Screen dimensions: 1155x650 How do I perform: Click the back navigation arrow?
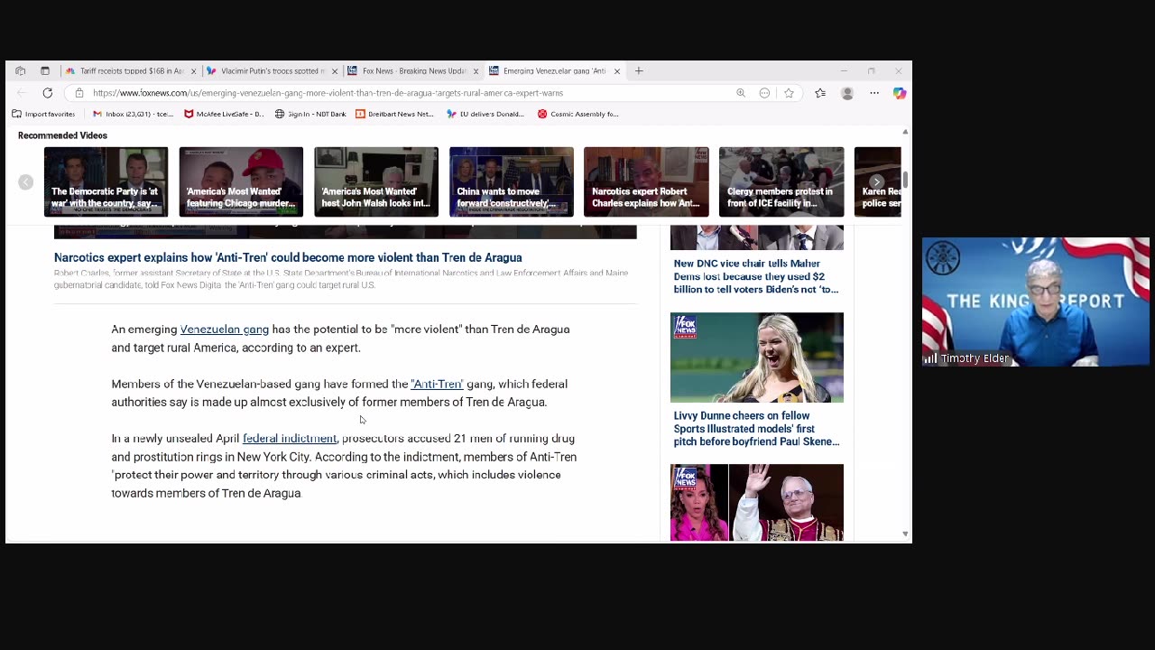22,93
